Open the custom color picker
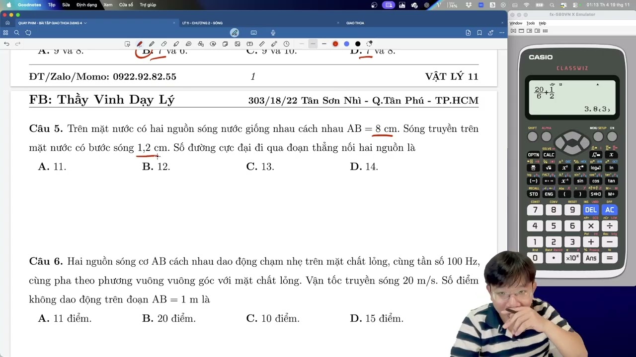 (x=369, y=44)
